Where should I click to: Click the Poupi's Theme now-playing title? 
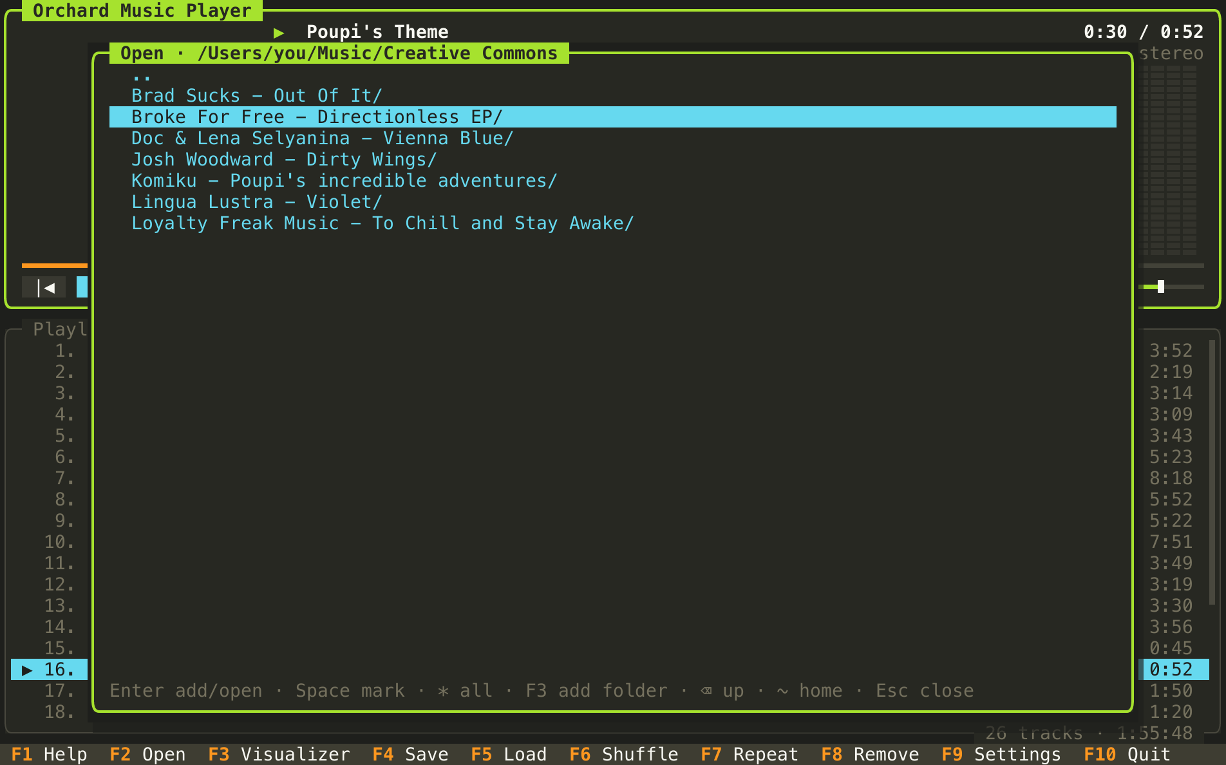pyautogui.click(x=377, y=32)
